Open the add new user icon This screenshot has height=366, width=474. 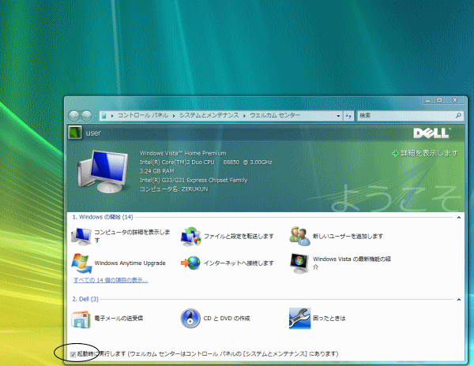click(299, 237)
